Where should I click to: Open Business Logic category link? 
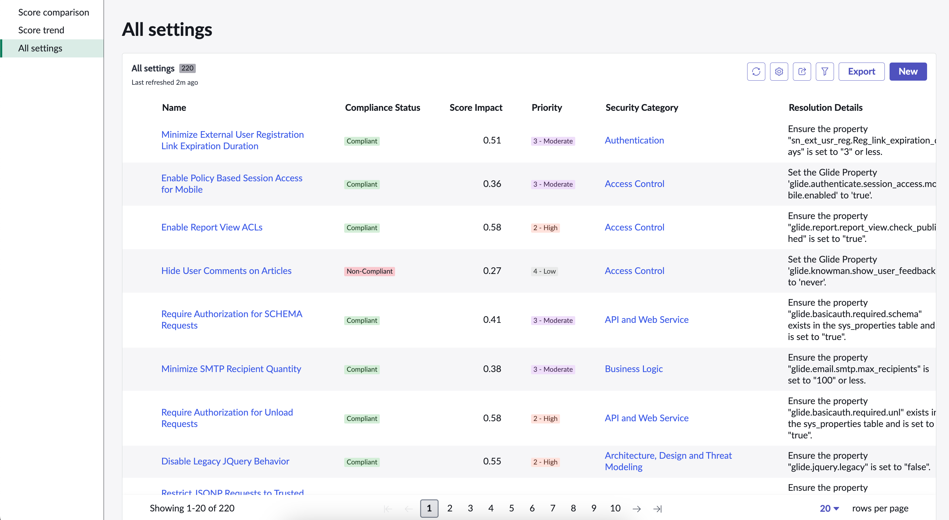[x=634, y=369]
